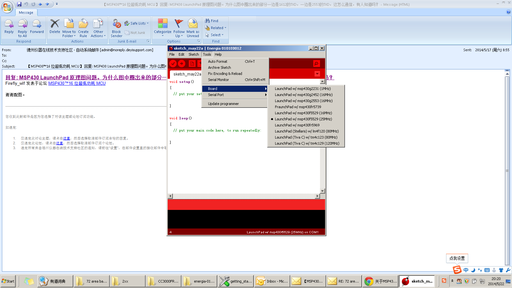The height and width of the screenshot is (288, 512).
Task: Open the Energia File menu
Action: tap(172, 54)
